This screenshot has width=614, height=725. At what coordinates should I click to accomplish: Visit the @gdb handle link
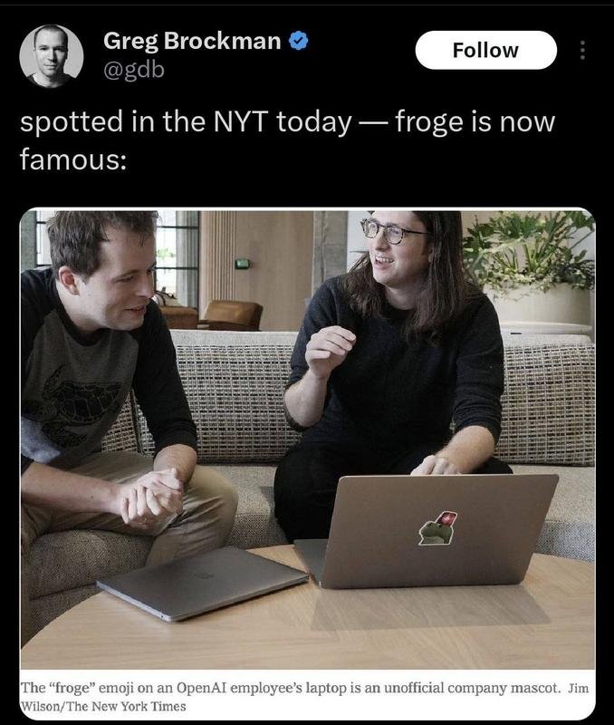(x=134, y=71)
